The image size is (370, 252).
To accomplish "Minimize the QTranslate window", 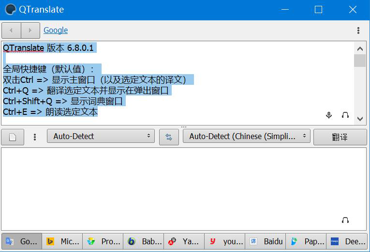I will [285, 10].
